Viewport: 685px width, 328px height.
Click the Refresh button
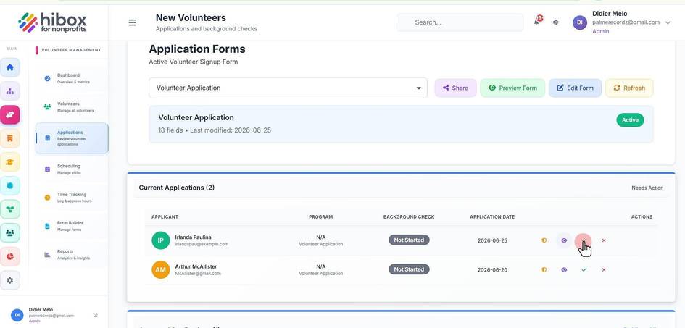[629, 88]
